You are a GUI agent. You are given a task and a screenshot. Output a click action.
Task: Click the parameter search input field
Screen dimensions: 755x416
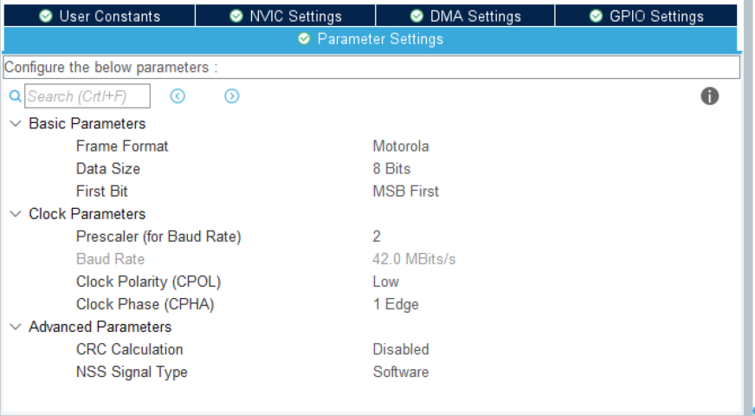pyautogui.click(x=87, y=96)
